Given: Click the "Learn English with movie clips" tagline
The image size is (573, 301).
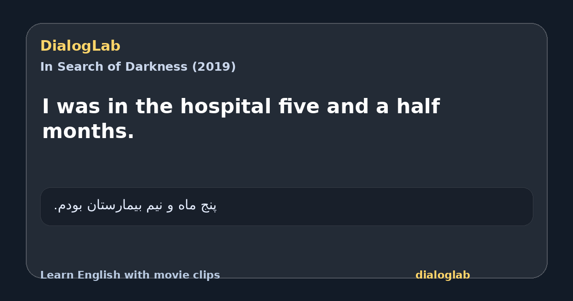Looking at the screenshot, I should click(x=130, y=275).
